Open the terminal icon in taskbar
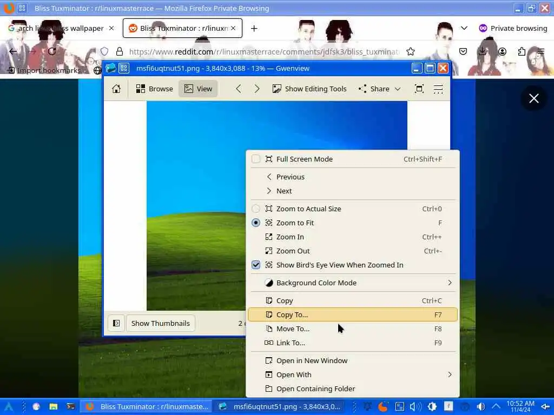This screenshot has width=554, height=415. 71,406
